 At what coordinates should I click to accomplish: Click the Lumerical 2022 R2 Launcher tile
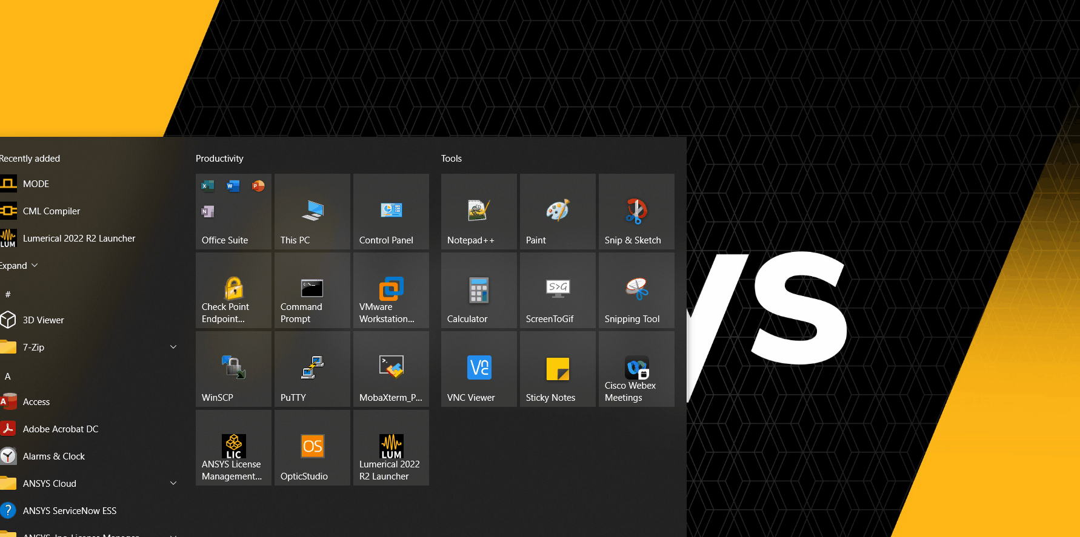point(391,447)
